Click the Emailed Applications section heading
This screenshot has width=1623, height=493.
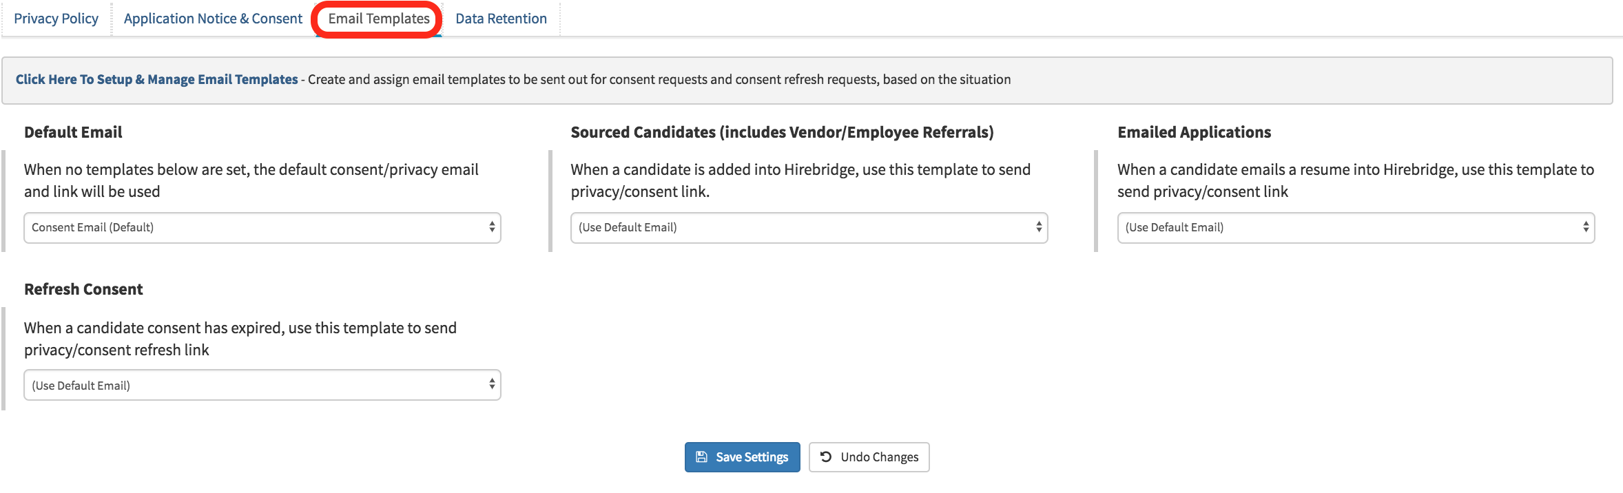(x=1194, y=132)
